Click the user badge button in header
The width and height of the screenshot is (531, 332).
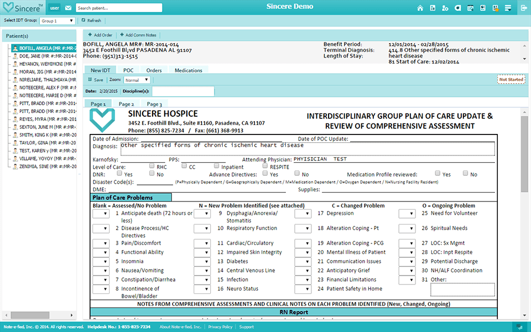tap(55, 8)
